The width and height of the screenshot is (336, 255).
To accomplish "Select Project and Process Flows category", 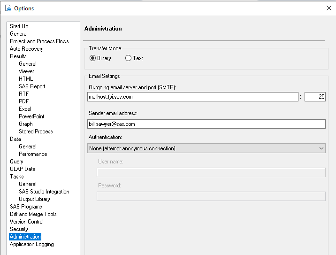I will point(39,41).
